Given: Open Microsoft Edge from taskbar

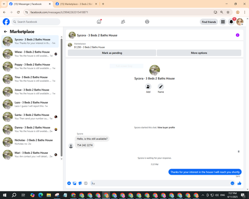Looking at the screenshot, I should [40, 195].
